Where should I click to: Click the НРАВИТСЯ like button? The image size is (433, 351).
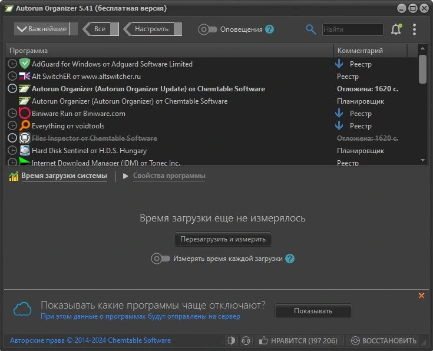[298, 340]
